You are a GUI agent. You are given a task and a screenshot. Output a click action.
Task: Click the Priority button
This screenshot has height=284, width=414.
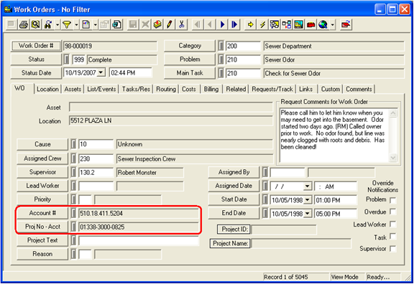point(42,199)
